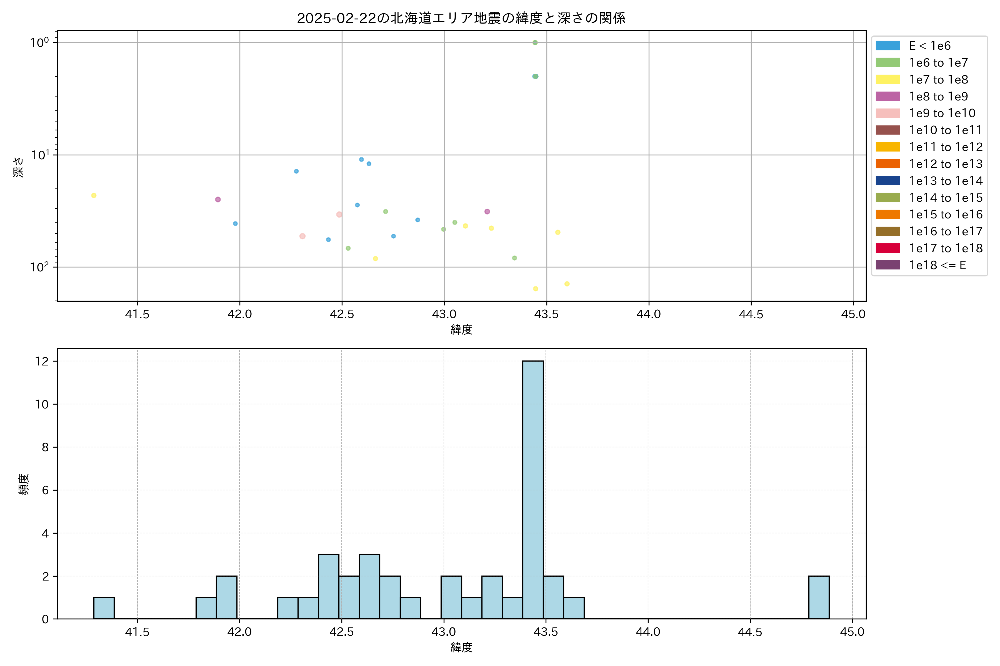Click the dark blue 1e13 to 1e14 swatch
The height and width of the screenshot is (666, 1000).
(888, 181)
